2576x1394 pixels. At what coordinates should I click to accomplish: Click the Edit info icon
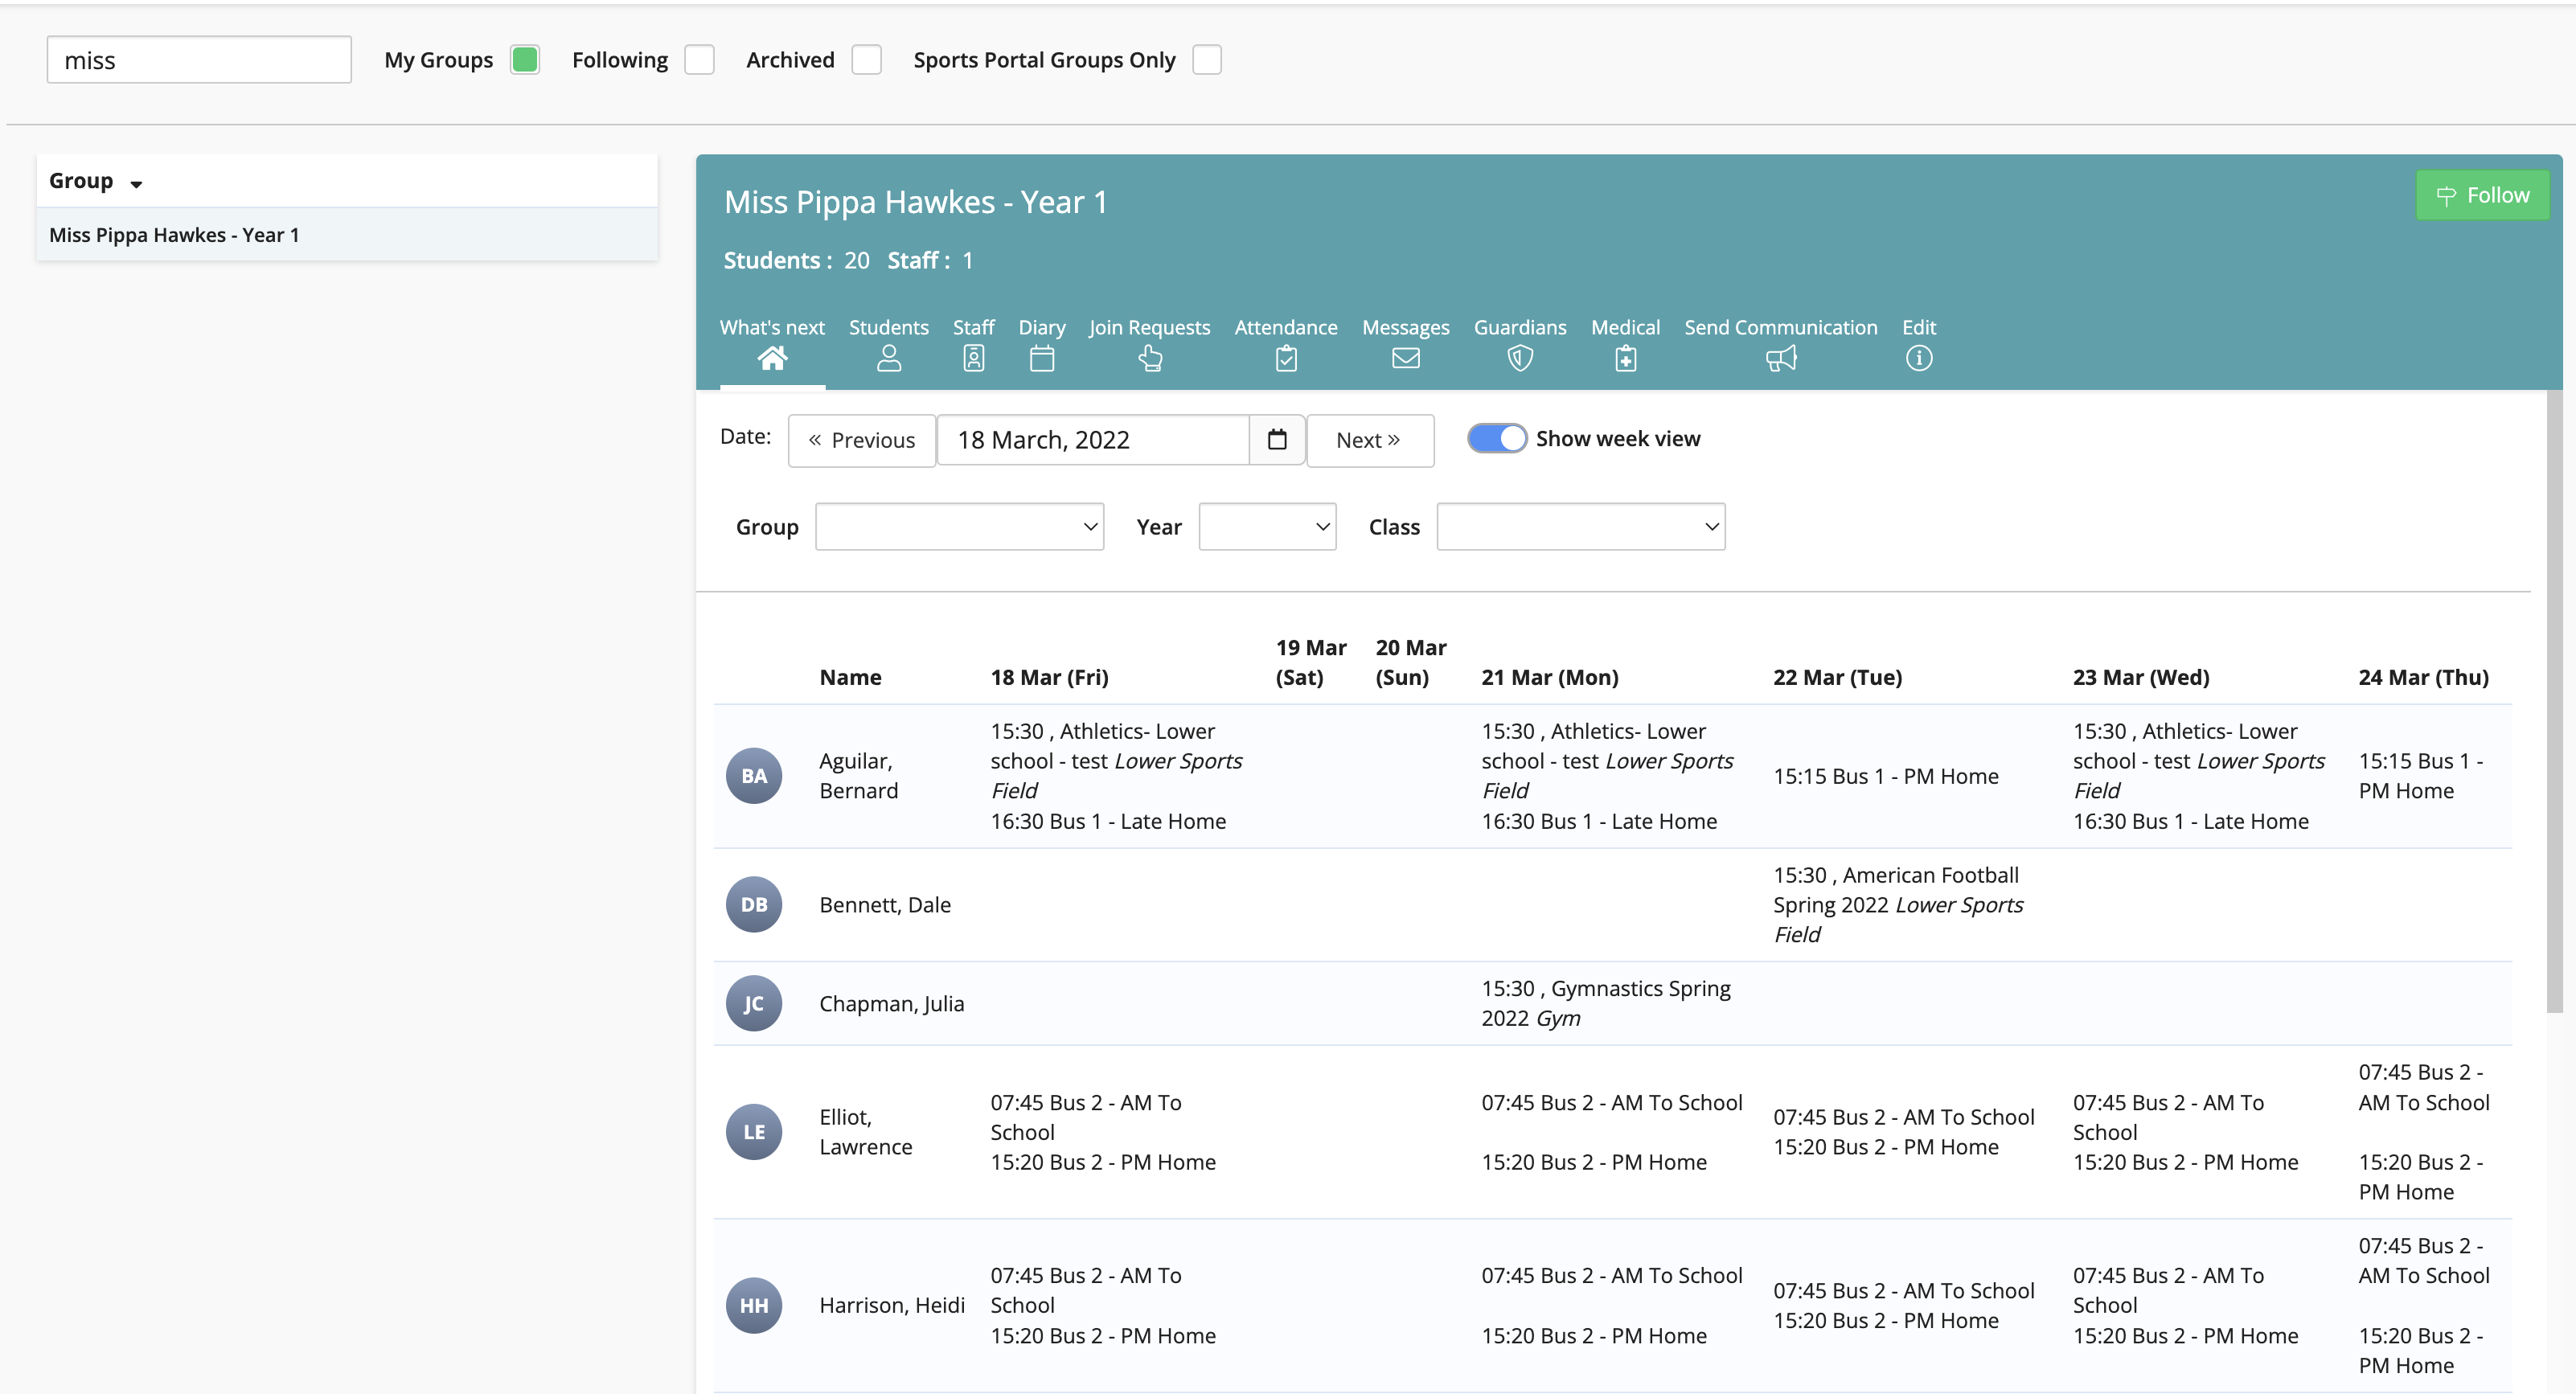[1918, 358]
